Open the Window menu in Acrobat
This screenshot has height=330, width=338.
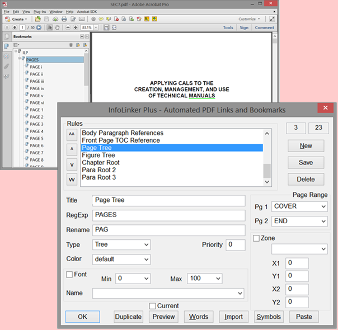point(56,12)
